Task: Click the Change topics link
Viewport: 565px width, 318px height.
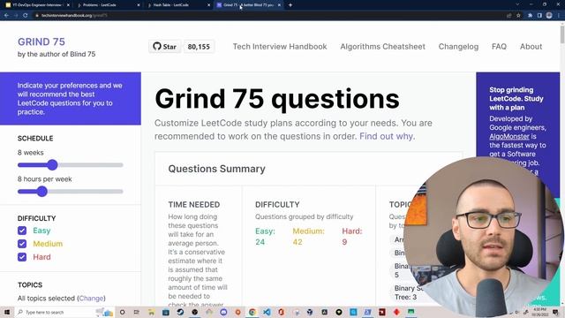Action: 91,299
